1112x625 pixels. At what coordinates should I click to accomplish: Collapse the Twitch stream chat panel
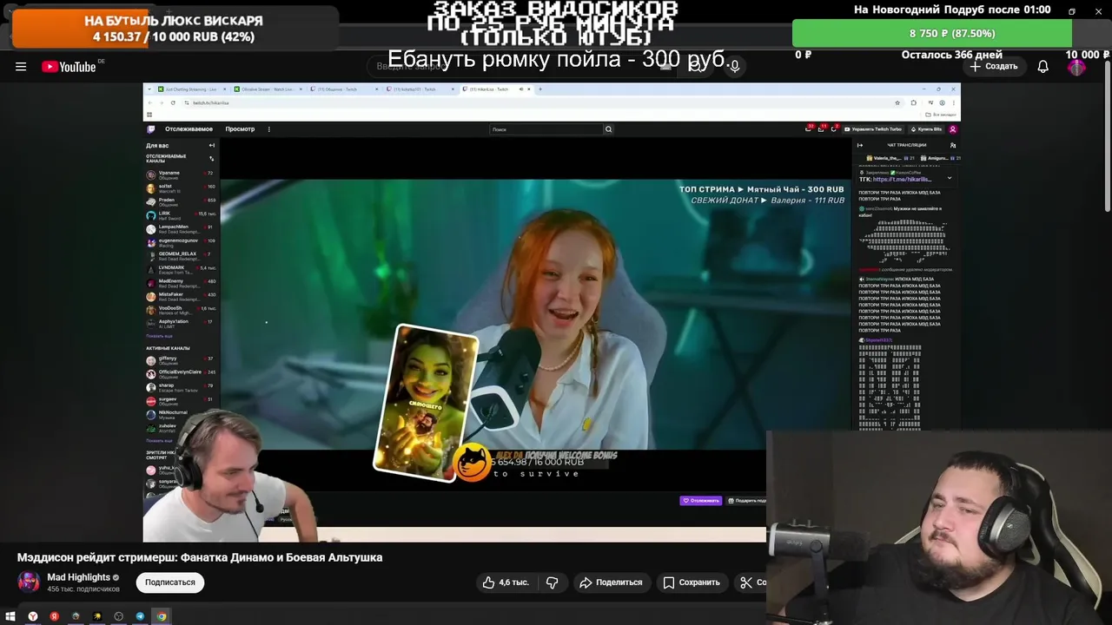pos(860,145)
